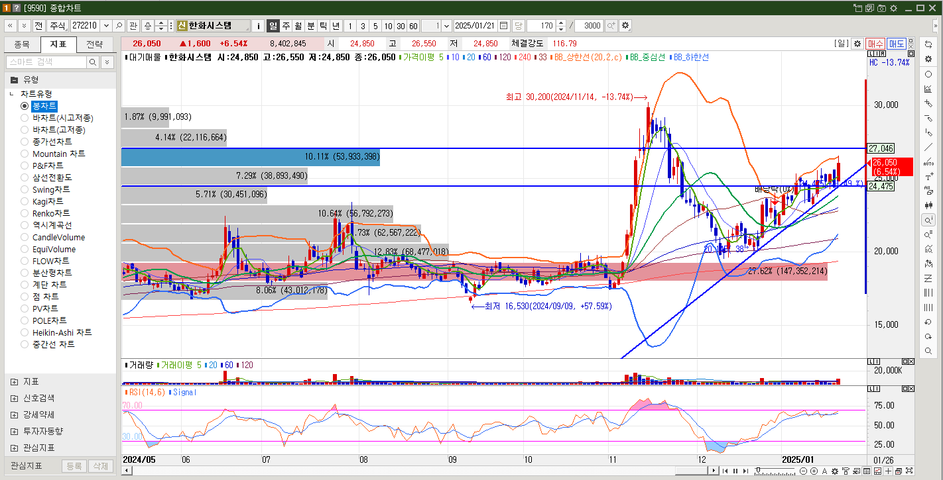This screenshot has width=943, height=480.
Task: Select the Mountain 차트 radio option
Action: pos(25,154)
